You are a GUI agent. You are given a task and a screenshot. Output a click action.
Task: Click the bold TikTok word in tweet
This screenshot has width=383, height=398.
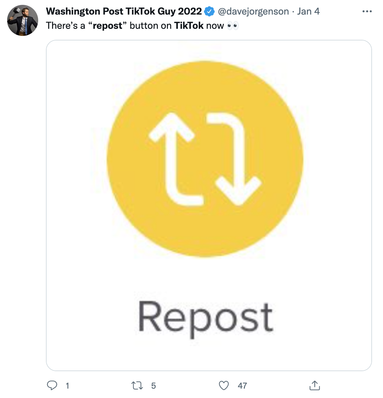(189, 26)
